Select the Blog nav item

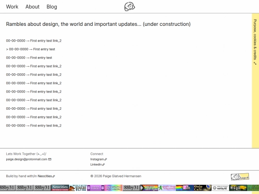point(52,7)
